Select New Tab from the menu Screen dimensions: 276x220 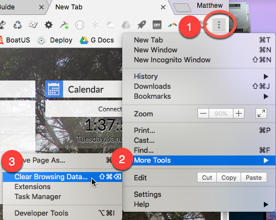[199, 40]
